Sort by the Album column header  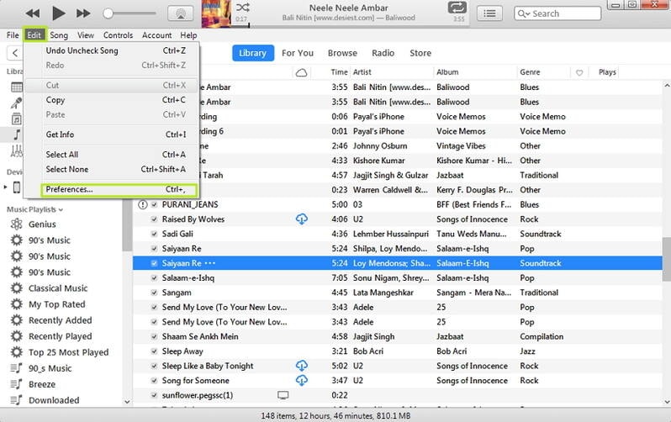click(x=447, y=72)
